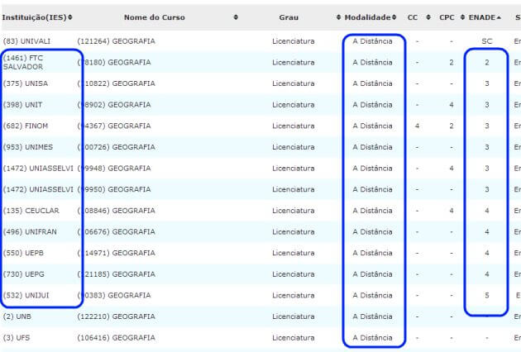Click Licenciatura in the UNIFRAN row
This screenshot has width=521, height=352.
click(x=294, y=232)
